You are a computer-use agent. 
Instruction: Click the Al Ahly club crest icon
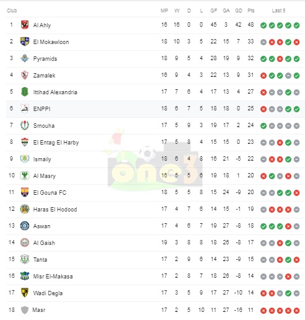(x=25, y=25)
